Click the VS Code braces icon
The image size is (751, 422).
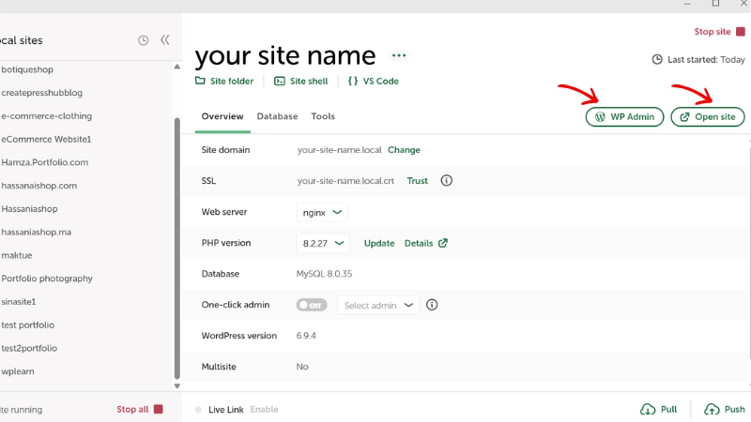(x=353, y=81)
